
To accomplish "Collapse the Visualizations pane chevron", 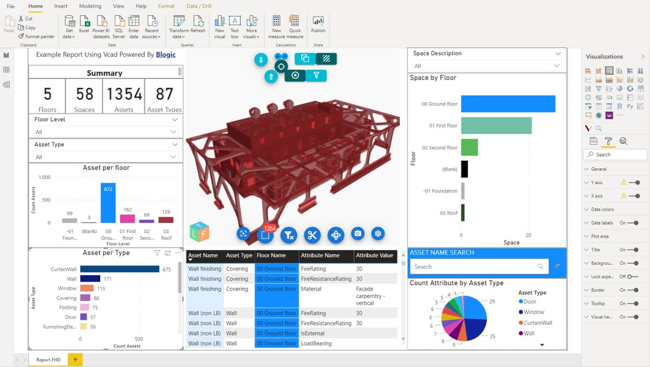I will (x=642, y=56).
